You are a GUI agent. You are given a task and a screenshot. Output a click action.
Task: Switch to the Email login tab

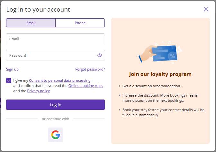point(31,23)
